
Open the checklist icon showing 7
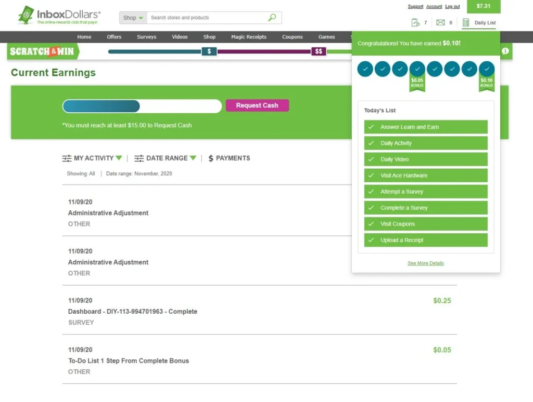(415, 23)
